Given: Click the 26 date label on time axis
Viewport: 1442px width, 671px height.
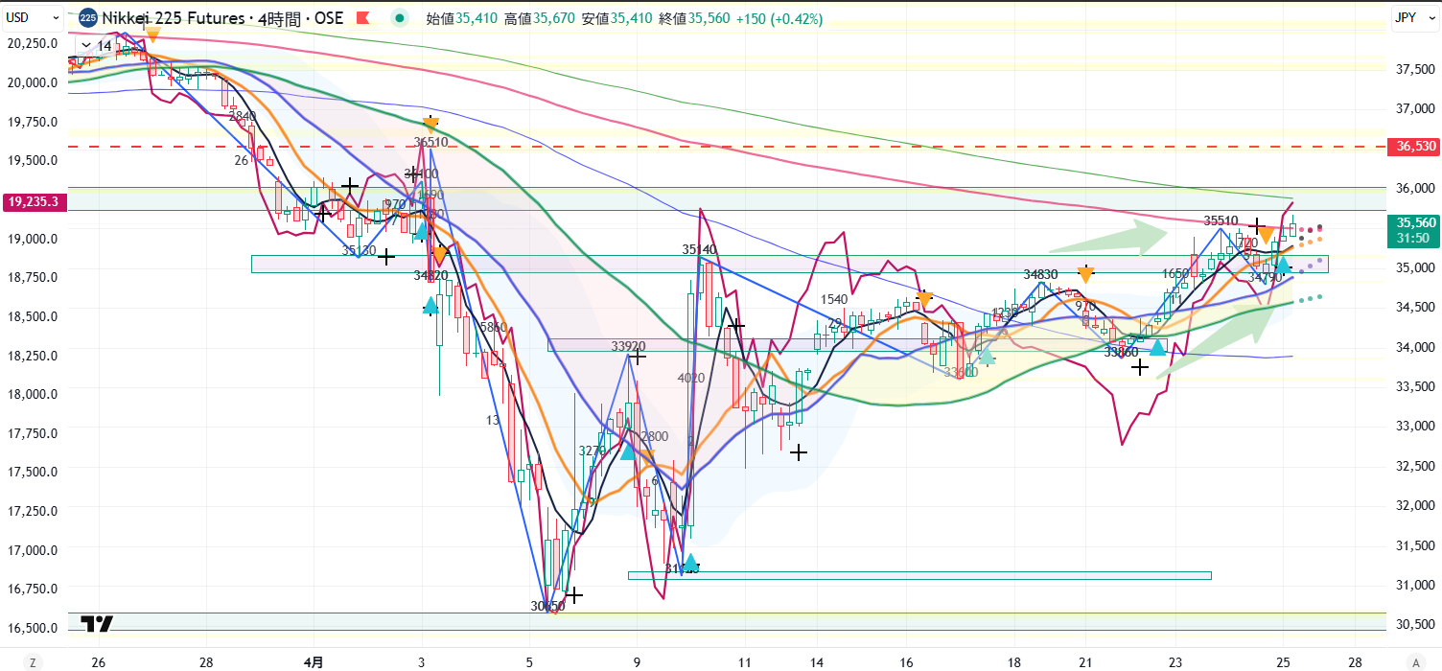Looking at the screenshot, I should (98, 661).
